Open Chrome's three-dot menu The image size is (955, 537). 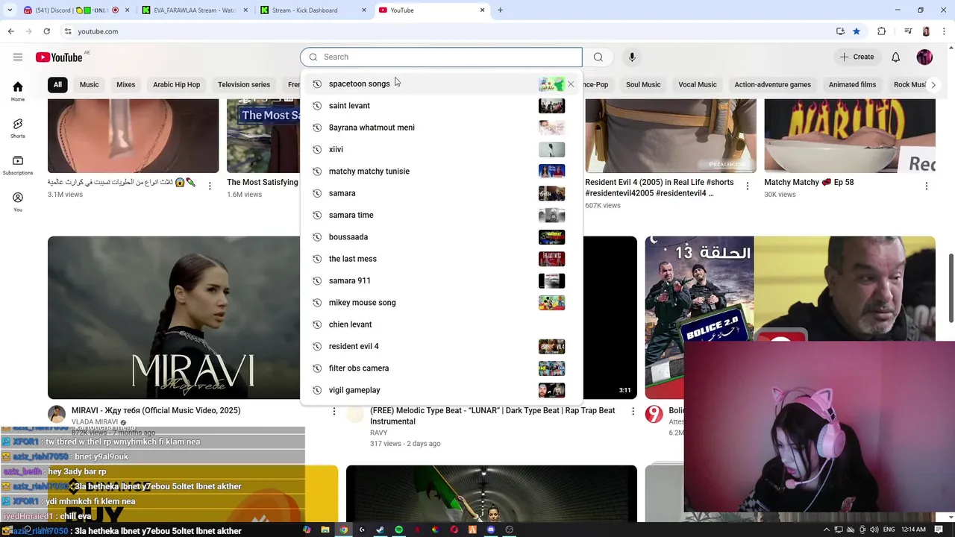click(943, 31)
